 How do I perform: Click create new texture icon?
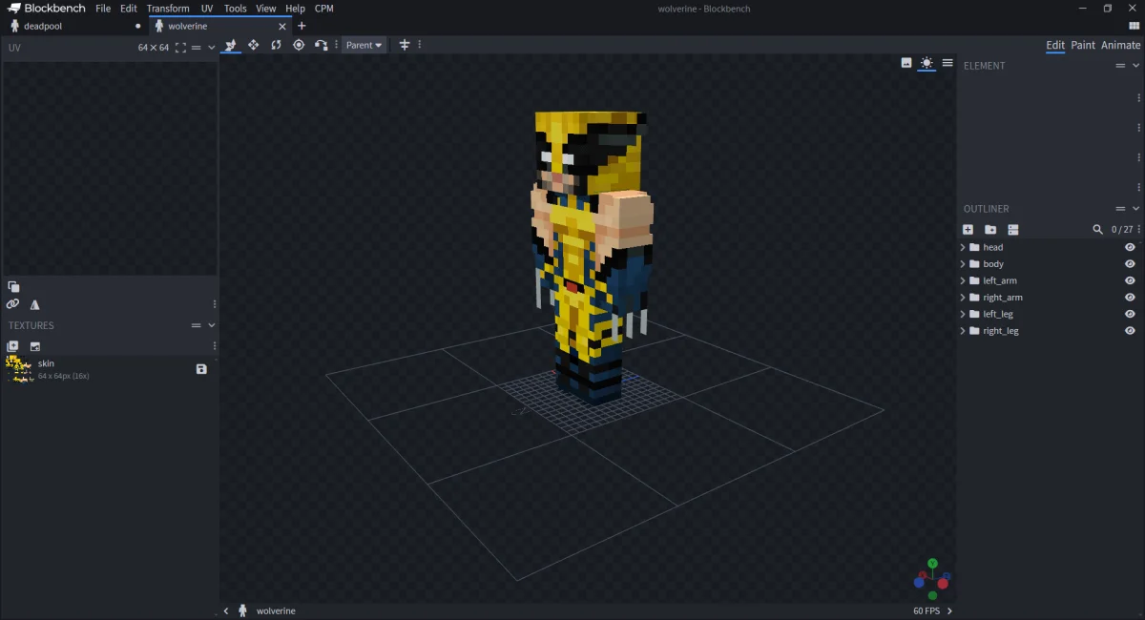pos(12,346)
